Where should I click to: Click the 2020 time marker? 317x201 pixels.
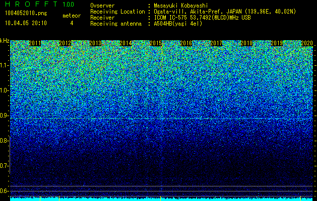pyautogui.click(x=307, y=43)
